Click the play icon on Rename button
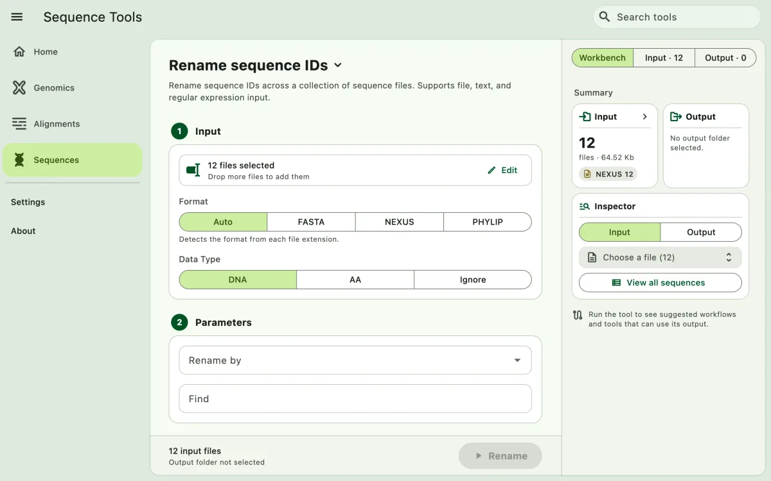 [x=479, y=456]
